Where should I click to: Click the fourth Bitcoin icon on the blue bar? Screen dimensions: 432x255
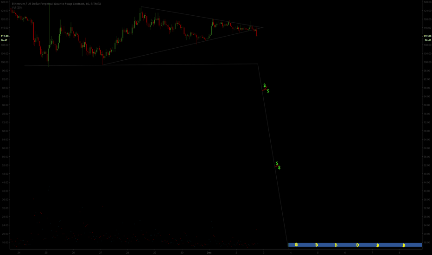coord(357,245)
